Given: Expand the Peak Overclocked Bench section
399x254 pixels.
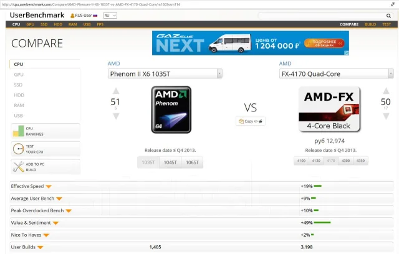Looking at the screenshot, I should 69,211.
